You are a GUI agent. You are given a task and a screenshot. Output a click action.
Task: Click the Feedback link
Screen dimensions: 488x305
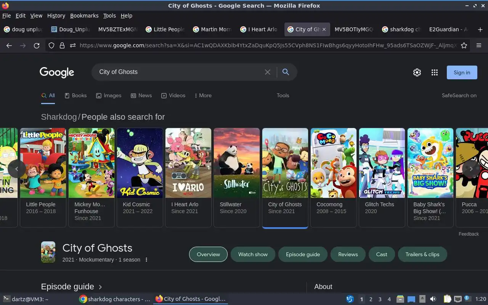pyautogui.click(x=469, y=234)
